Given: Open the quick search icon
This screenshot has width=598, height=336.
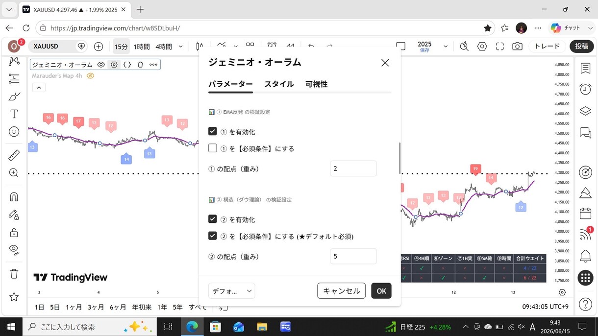Looking at the screenshot, I should [x=464, y=47].
